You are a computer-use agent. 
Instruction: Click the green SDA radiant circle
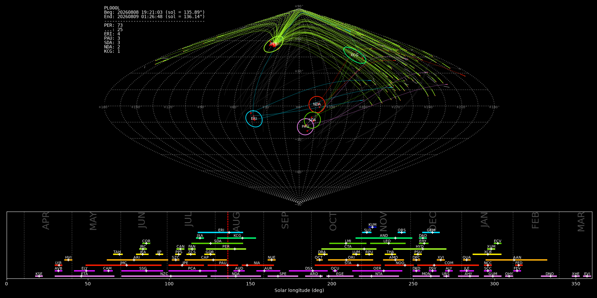coord(312,120)
